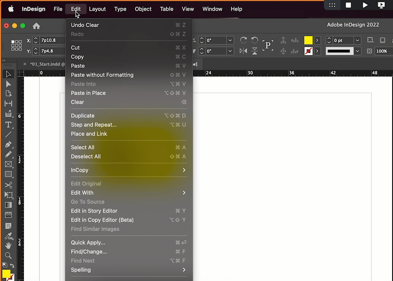393x281 pixels.
Task: Choose the Line tool
Action: coord(8,135)
